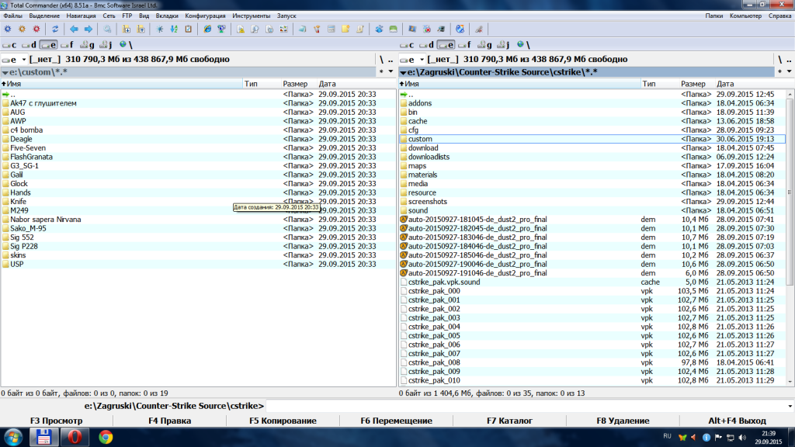Open the Справка menu
The height and width of the screenshot is (447, 795).
(779, 16)
